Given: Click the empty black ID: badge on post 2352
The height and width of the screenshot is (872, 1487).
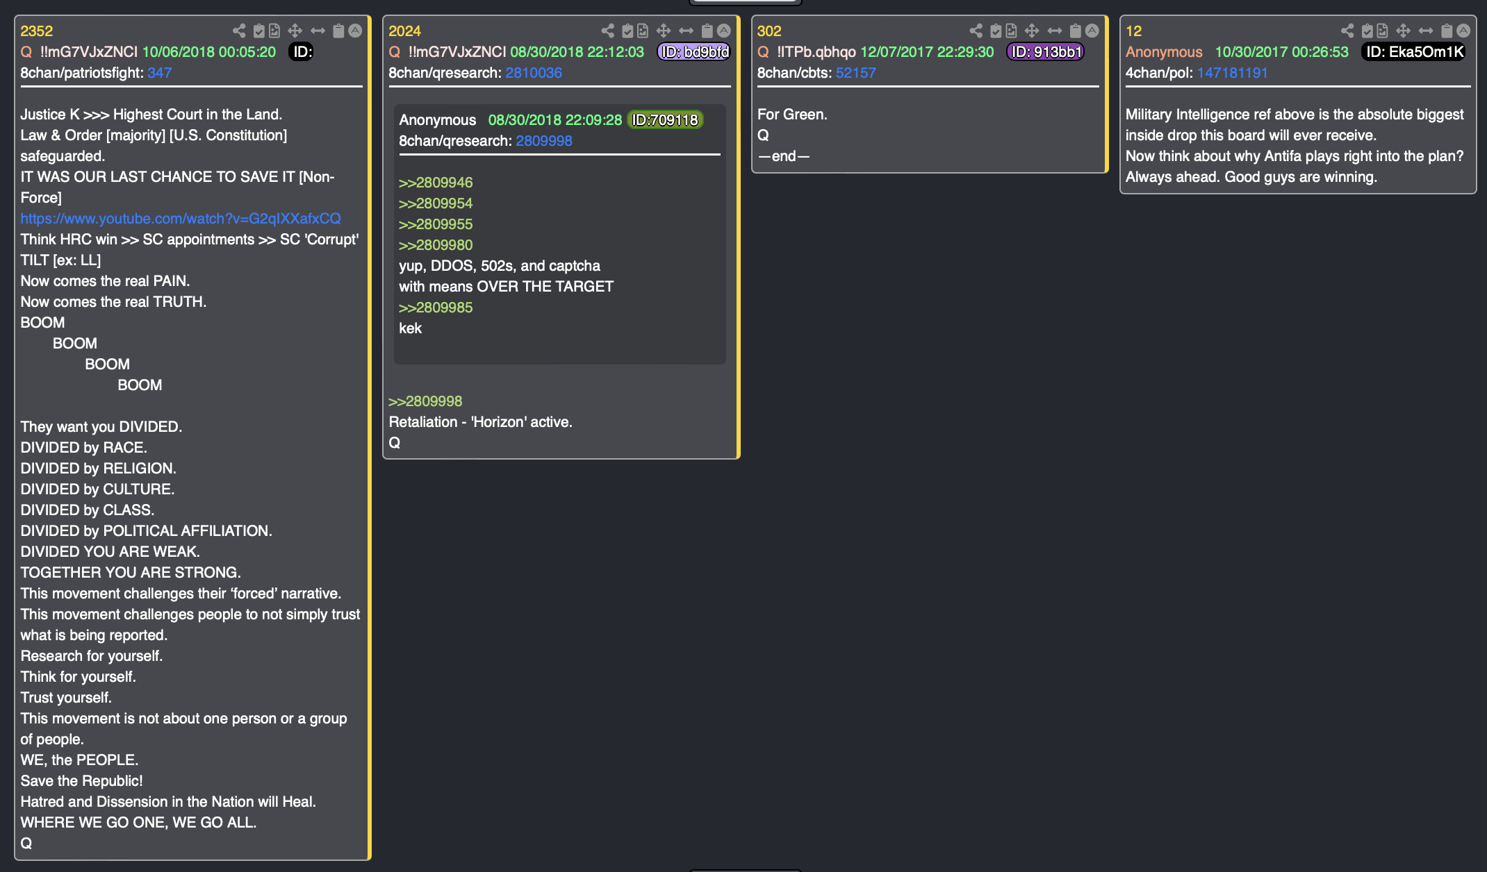Looking at the screenshot, I should click(x=302, y=52).
